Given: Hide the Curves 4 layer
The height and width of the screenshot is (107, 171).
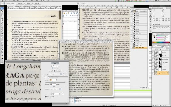Looking at the screenshot, I should coord(153,56).
